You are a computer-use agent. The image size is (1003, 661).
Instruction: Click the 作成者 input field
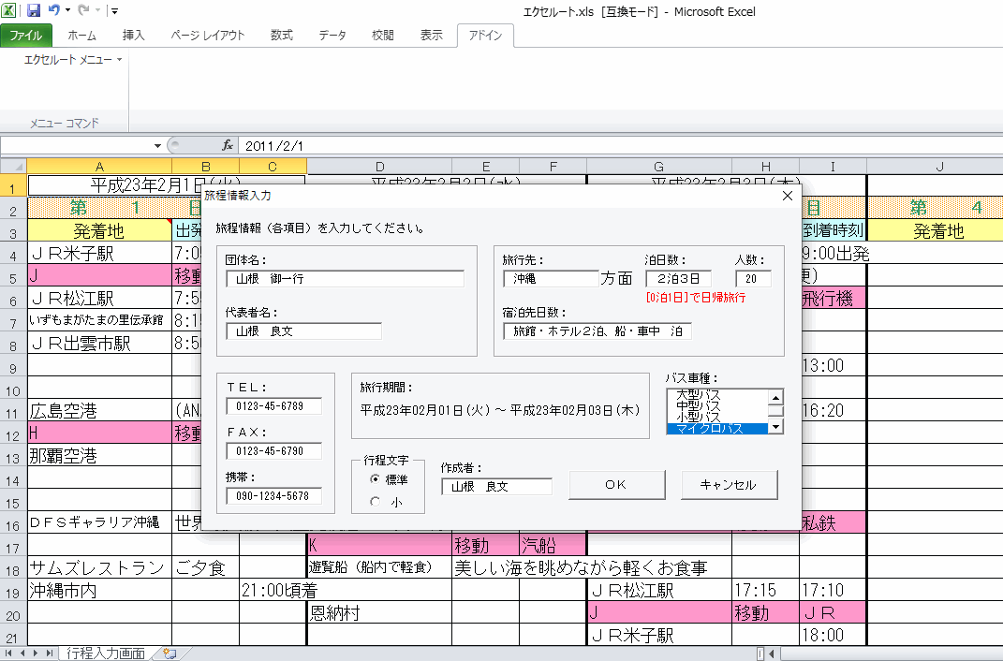(x=496, y=487)
